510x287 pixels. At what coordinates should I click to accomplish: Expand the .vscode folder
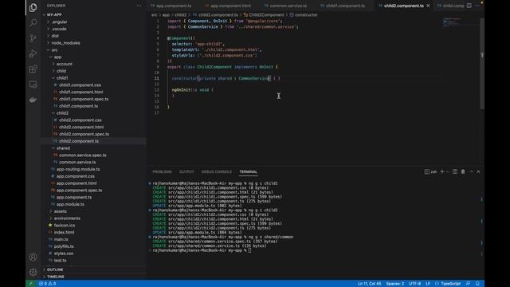(59, 29)
